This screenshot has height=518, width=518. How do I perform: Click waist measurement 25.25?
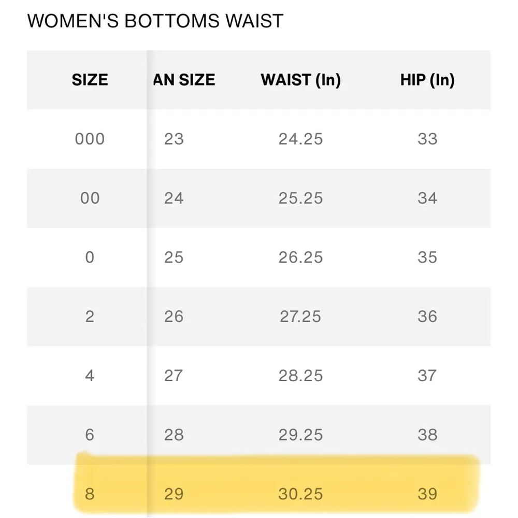[x=300, y=198]
